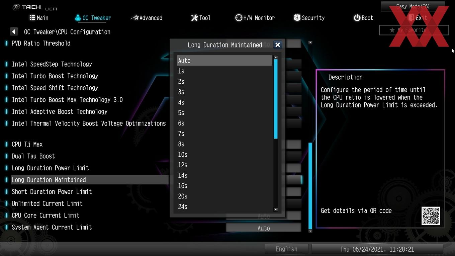The image size is (455, 256).
Task: Go to the Tool tab
Action: coord(201,18)
